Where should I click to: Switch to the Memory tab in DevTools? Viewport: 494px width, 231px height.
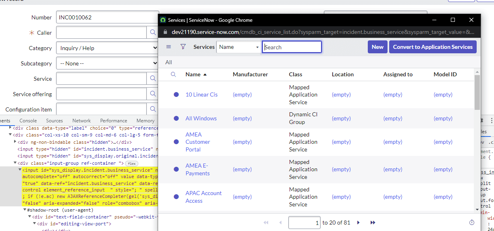pos(146,121)
